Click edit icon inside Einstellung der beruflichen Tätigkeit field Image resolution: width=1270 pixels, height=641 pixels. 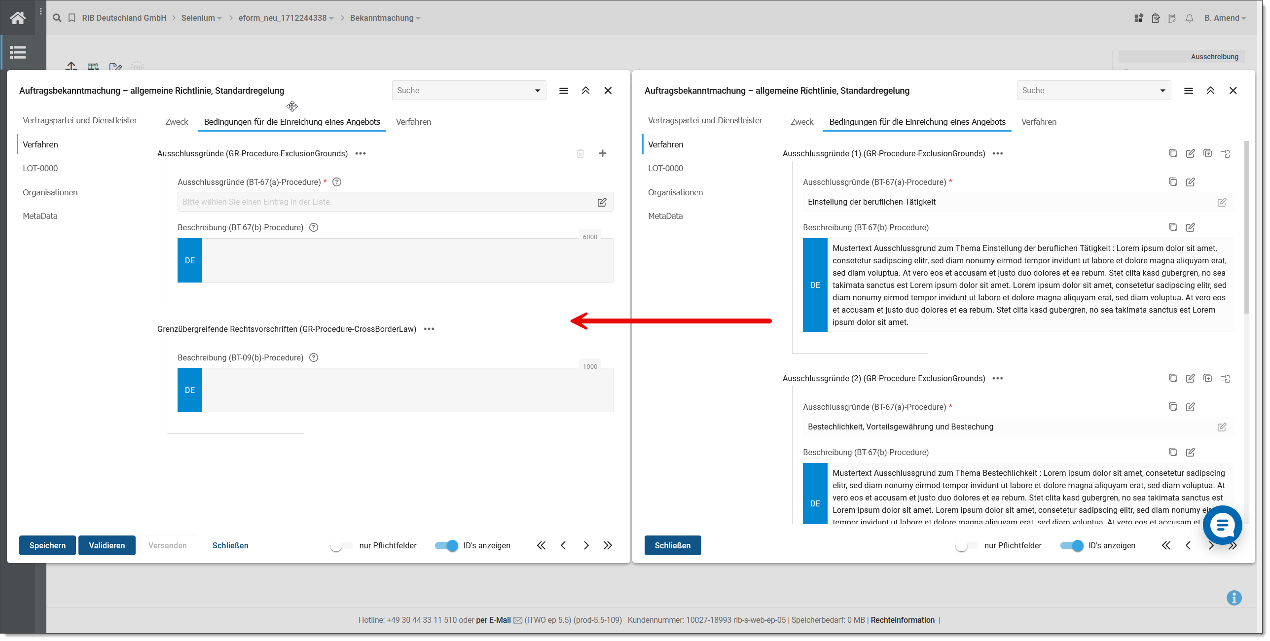coord(1222,202)
